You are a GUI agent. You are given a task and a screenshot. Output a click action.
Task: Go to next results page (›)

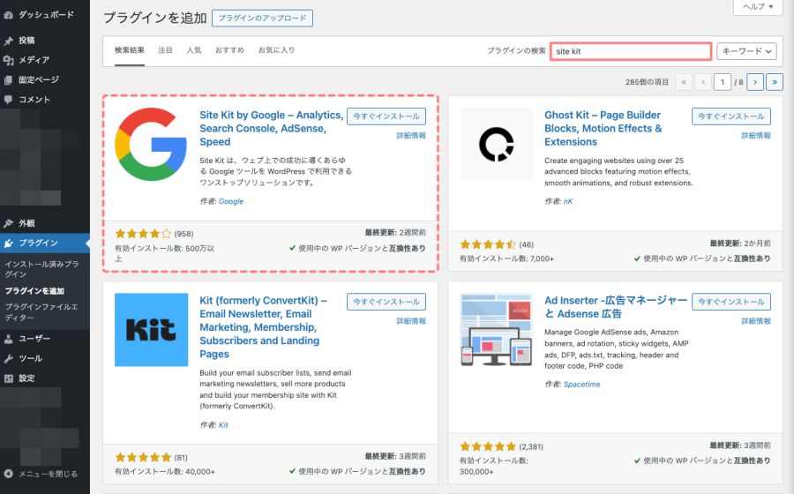[755, 82]
